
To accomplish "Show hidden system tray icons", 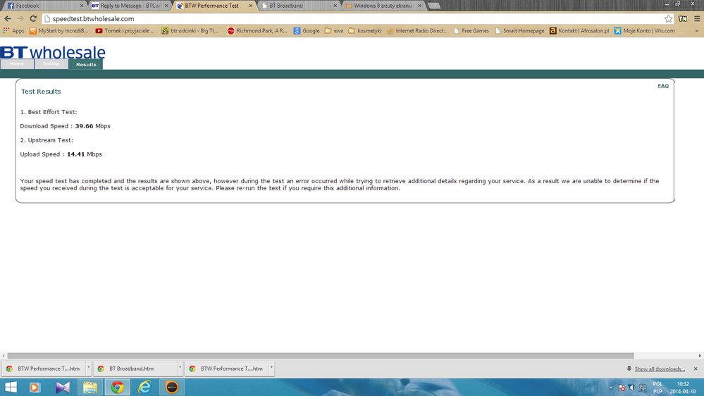I will 610,388.
